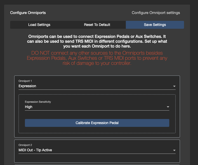Click the Load Settings button
The width and height of the screenshot is (198, 165).
click(39, 25)
